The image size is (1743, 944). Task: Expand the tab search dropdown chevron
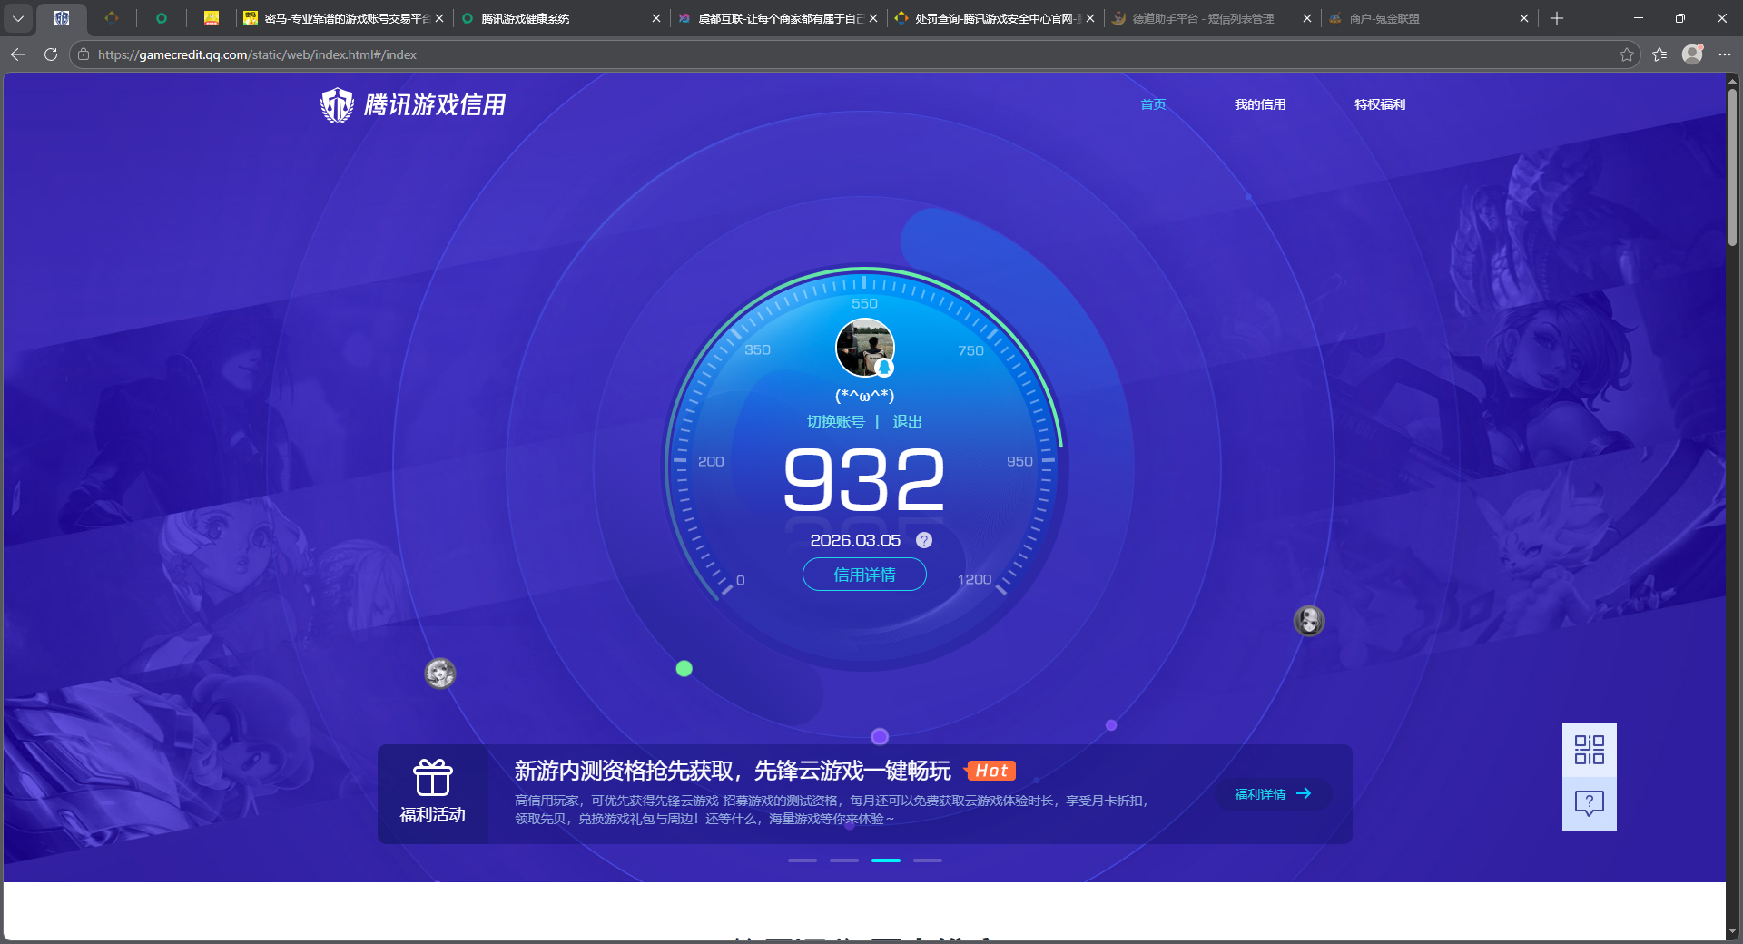(x=18, y=18)
